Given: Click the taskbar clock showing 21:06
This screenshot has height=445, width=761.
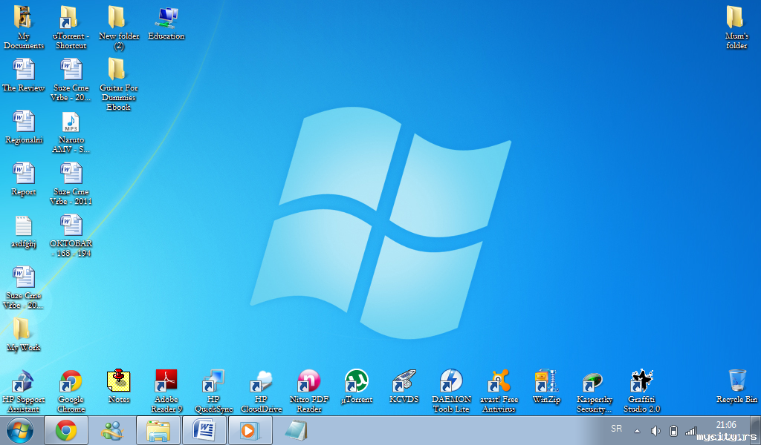Looking at the screenshot, I should pos(725,425).
